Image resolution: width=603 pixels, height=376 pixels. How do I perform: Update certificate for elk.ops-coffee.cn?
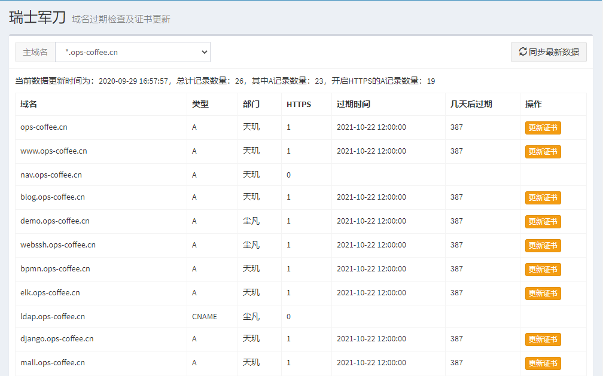[543, 294]
